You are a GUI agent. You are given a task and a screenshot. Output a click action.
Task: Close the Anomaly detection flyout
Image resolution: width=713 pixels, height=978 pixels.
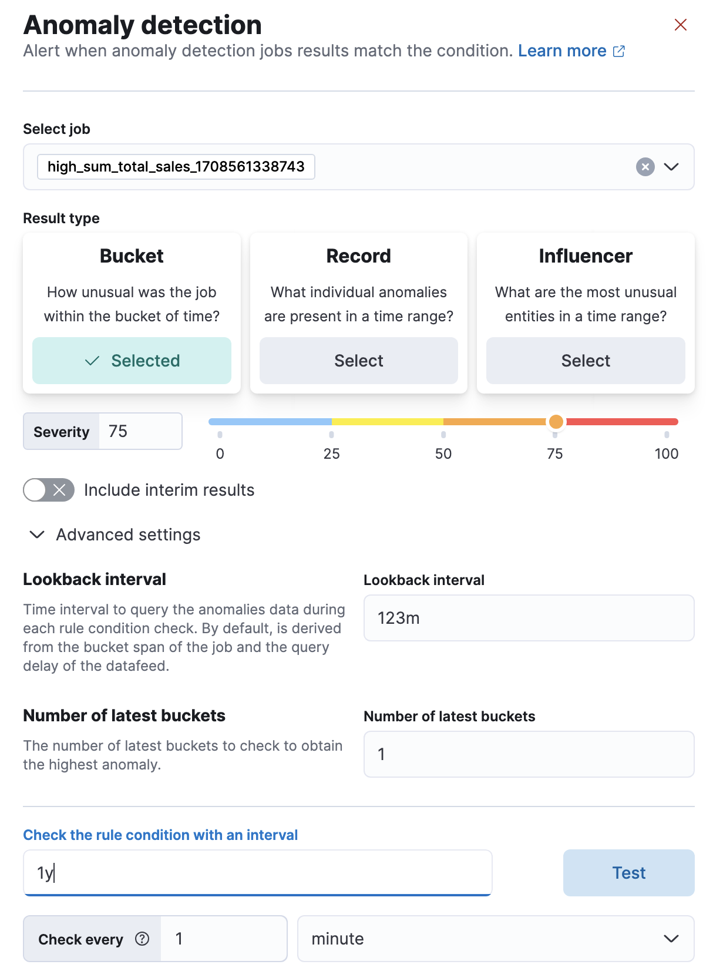680,25
